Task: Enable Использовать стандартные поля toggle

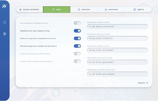Action: tap(77, 23)
